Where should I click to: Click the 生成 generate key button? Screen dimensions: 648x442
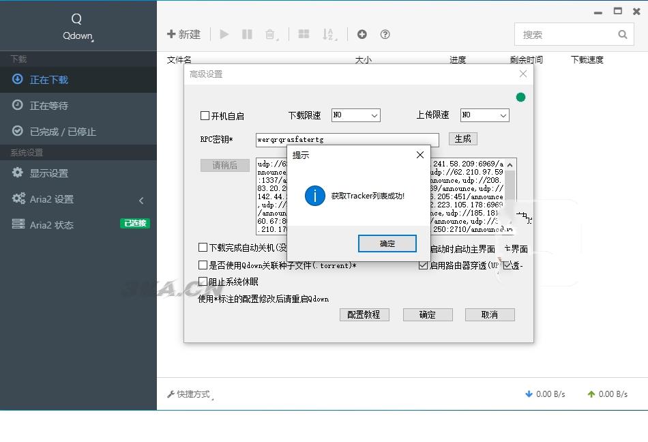click(463, 138)
